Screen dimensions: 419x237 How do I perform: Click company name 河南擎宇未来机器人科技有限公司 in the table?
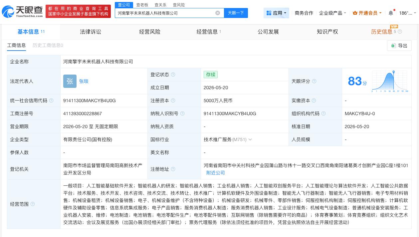pos(98,62)
